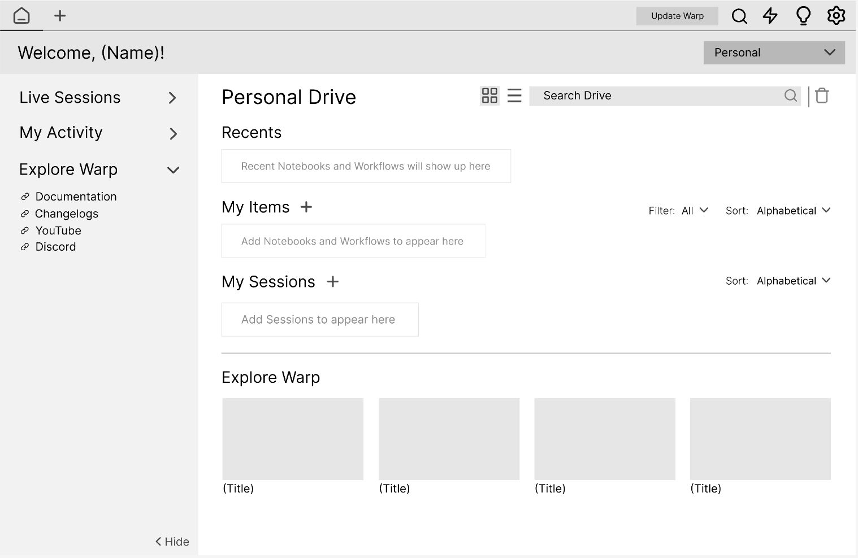Click the Welcome, (Name)! greeting
858x558 pixels.
coord(91,53)
